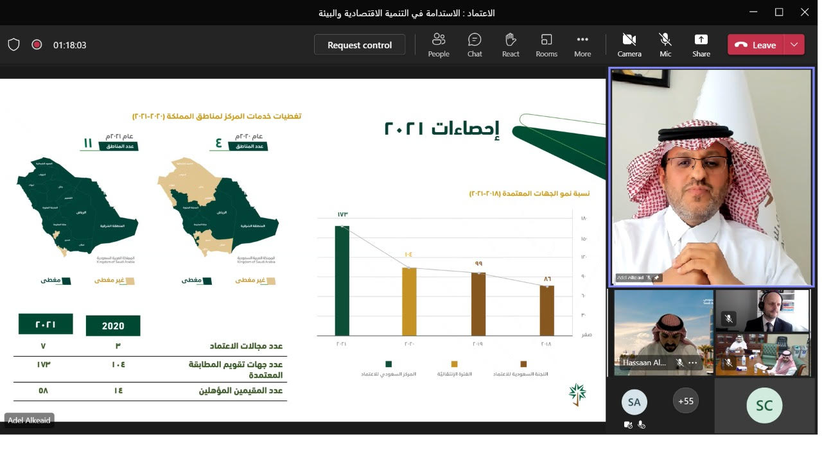Click mic-off icon under SA avatar

pyautogui.click(x=641, y=425)
